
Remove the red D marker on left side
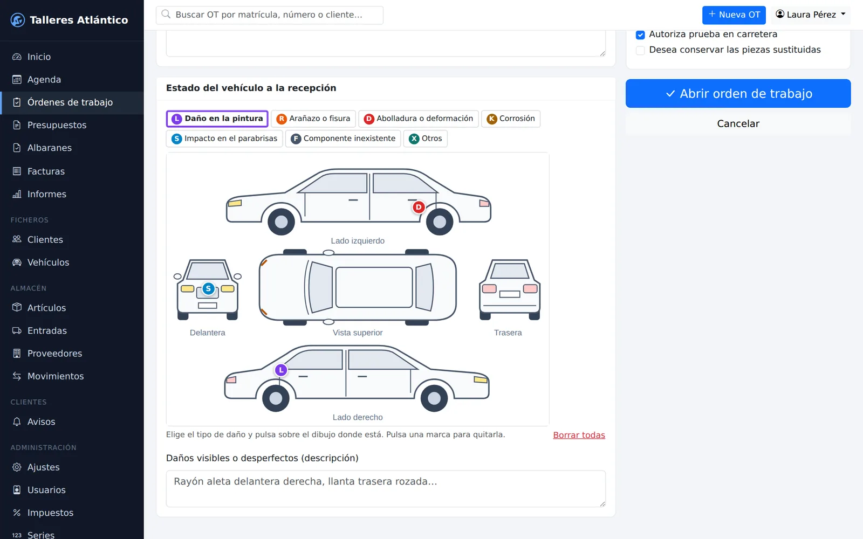(x=419, y=207)
